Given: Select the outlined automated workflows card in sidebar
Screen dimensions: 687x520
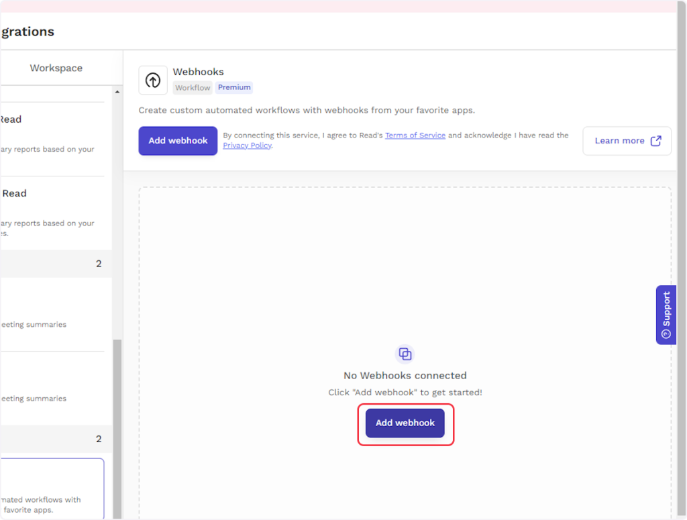Looking at the screenshot, I should point(51,488).
